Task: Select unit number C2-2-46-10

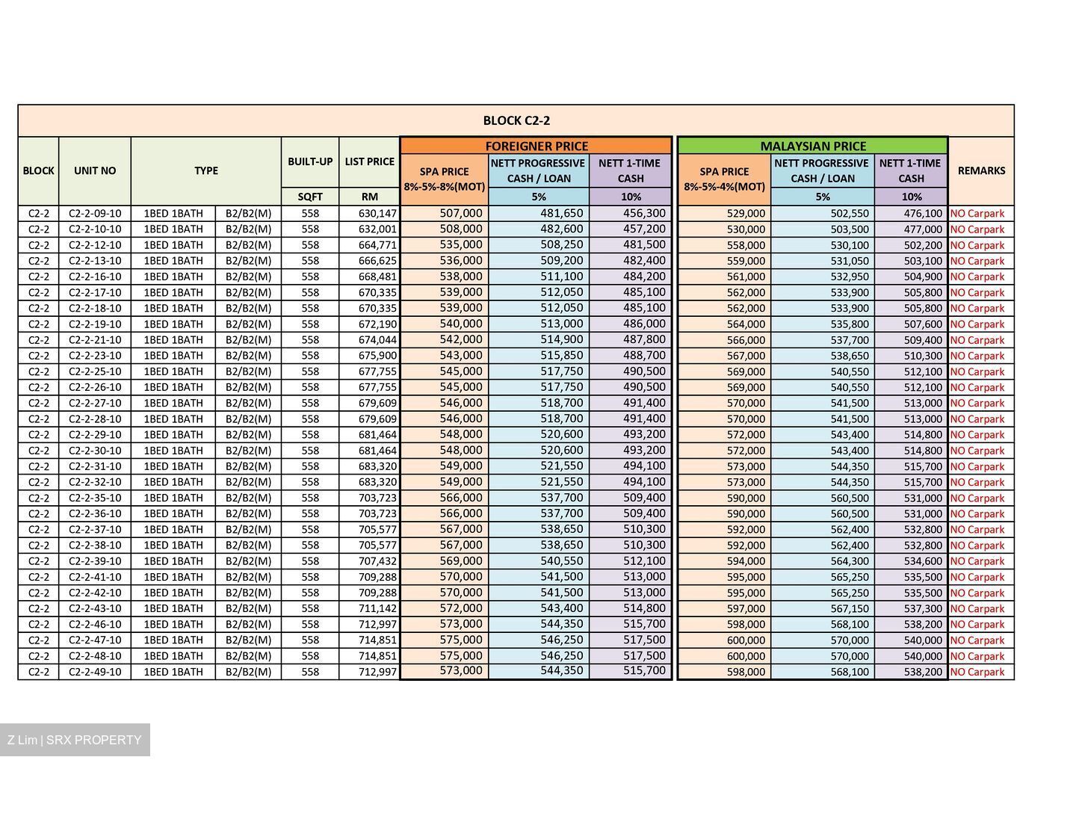Action: tap(95, 624)
